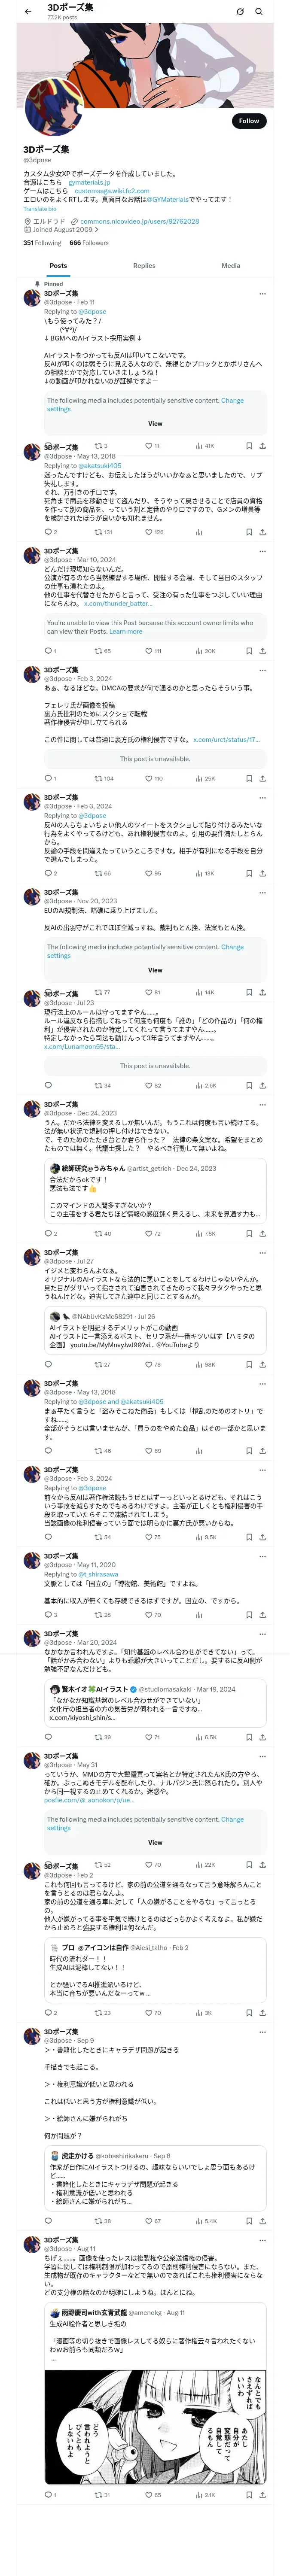Switch to the Media tab

coord(231,266)
